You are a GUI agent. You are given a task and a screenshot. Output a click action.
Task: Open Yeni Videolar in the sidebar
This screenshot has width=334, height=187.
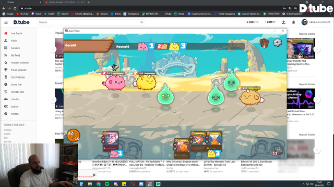[x=18, y=77]
